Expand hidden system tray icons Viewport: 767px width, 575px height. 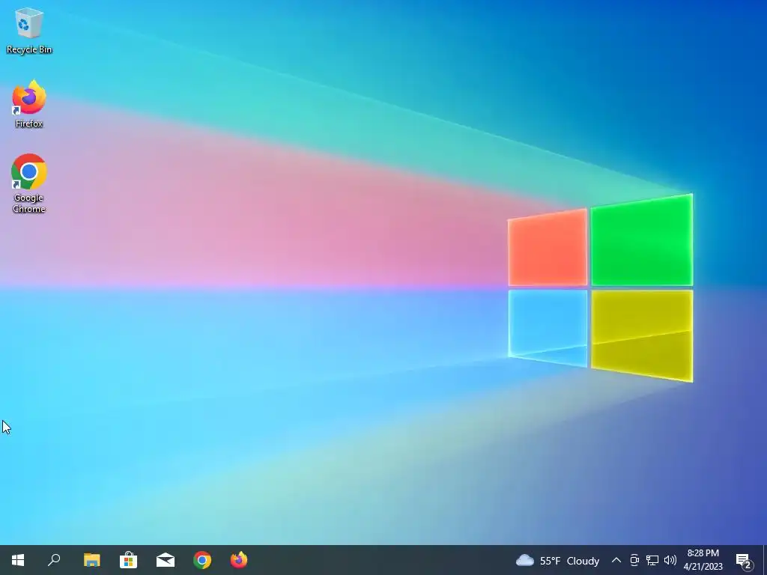(616, 560)
